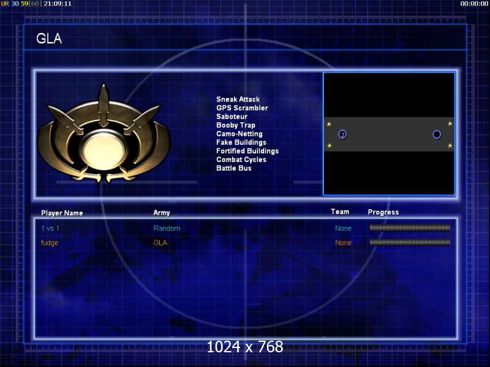
Task: Click the None team value for fudge
Action: coord(343,243)
